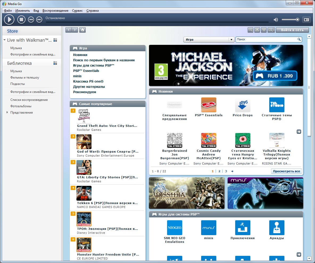Click the redeem code icon in the toolbar
The height and width of the screenshot is (263, 315).
[x=251, y=30]
